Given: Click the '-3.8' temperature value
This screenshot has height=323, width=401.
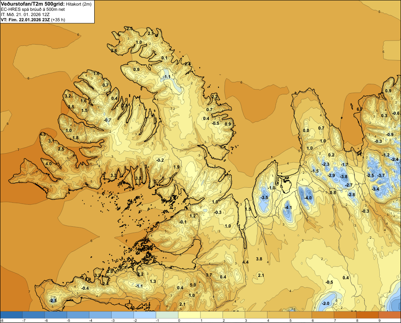Looking at the screenshot, I should (344, 177).
